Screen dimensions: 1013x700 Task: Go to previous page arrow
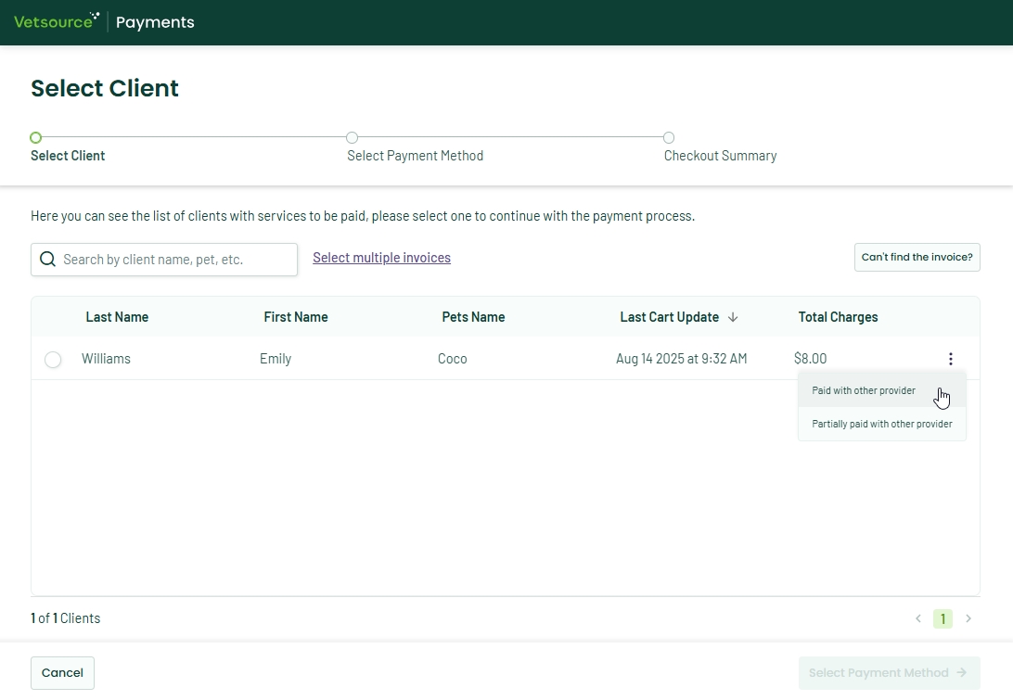point(918,618)
